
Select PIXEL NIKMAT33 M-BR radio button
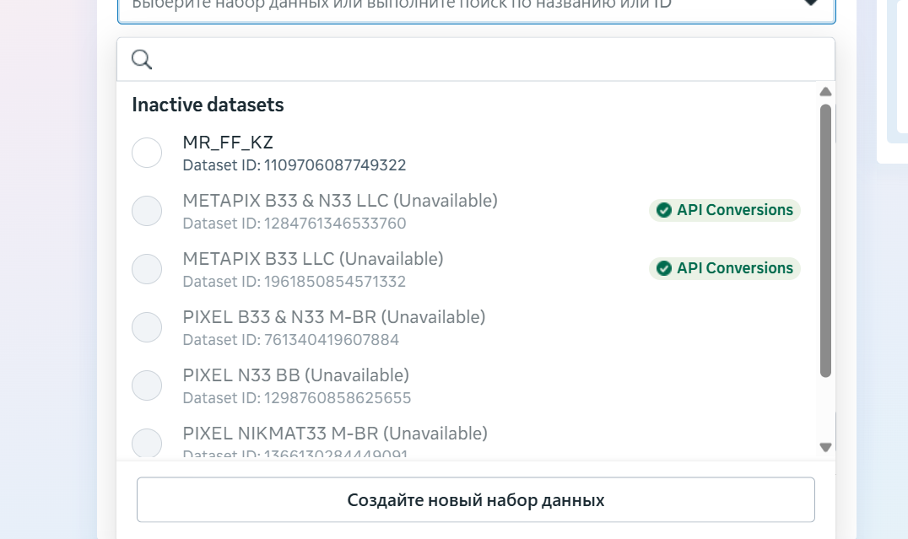[x=147, y=443]
